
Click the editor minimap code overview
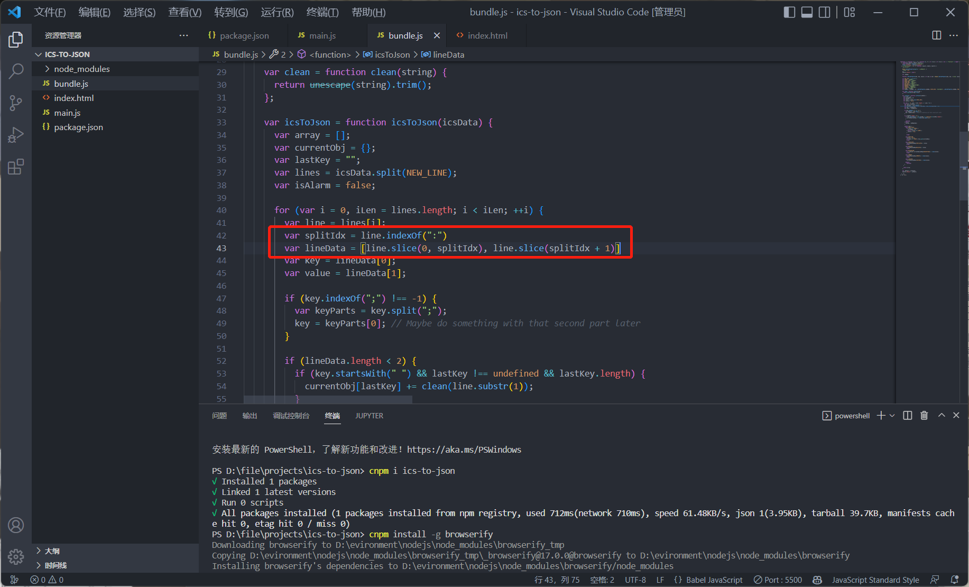point(927,116)
